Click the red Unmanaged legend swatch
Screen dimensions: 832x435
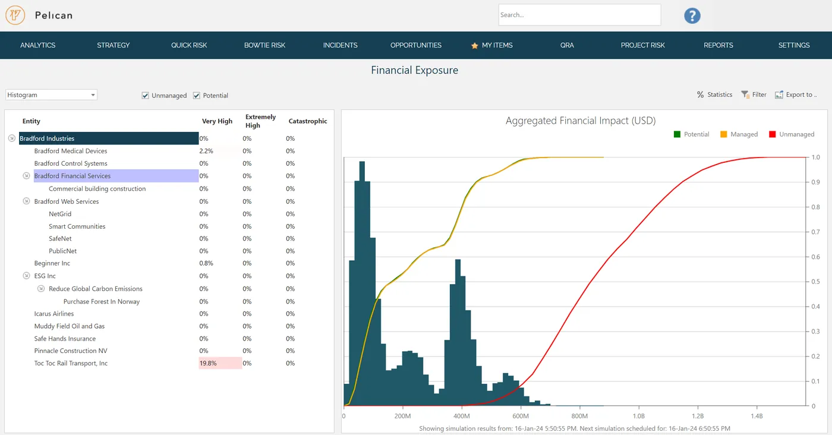[x=773, y=134]
